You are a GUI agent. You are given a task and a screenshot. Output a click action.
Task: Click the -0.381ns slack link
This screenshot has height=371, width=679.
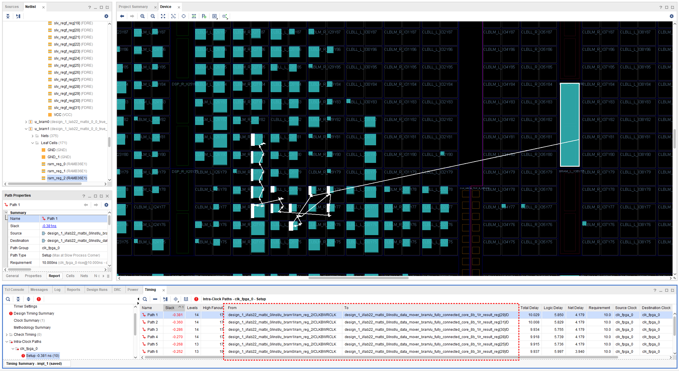point(49,226)
